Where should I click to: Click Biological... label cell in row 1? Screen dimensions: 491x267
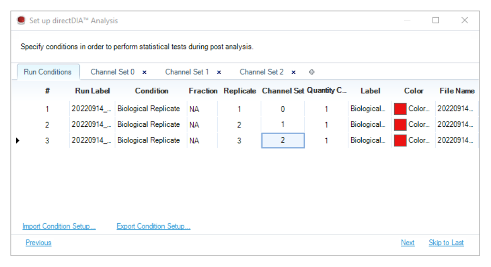click(370, 109)
